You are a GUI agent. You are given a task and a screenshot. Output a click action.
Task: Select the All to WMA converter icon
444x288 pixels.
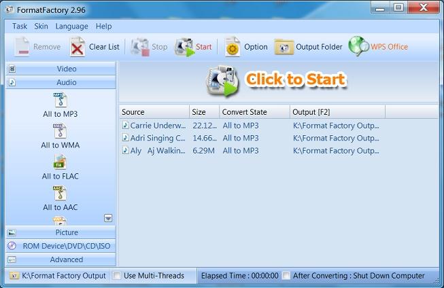(60, 131)
